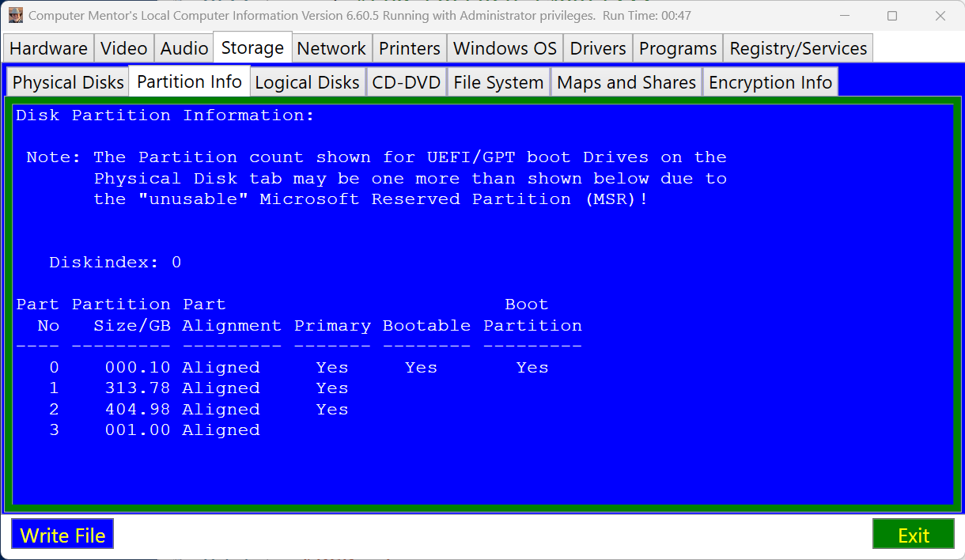Switch to the Hardware tab
The height and width of the screenshot is (560, 965).
pyautogui.click(x=47, y=48)
